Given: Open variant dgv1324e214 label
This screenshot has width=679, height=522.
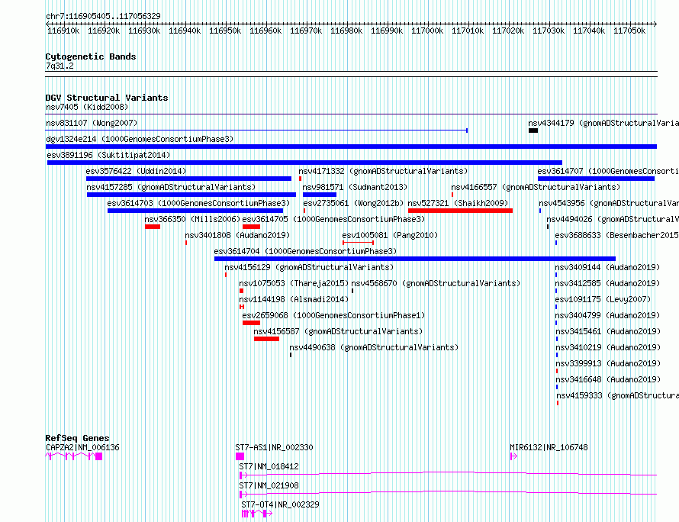Looking at the screenshot, I should point(140,139).
